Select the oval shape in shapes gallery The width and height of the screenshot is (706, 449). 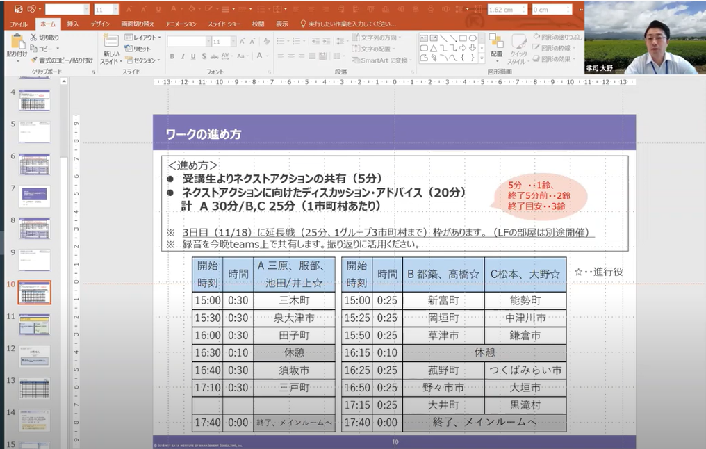[473, 38]
